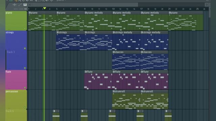Open clip menu icon of piano clip at bar 1
This screenshot has height=121, width=216.
click(29, 13)
